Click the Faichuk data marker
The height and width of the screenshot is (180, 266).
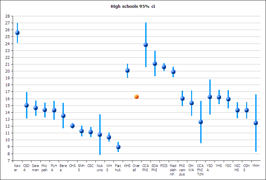coord(118,147)
